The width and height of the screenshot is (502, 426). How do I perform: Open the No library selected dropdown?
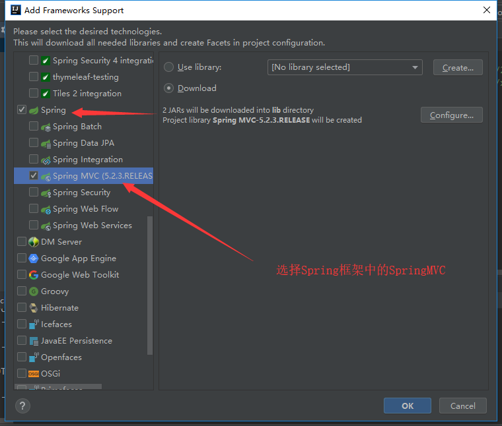345,67
